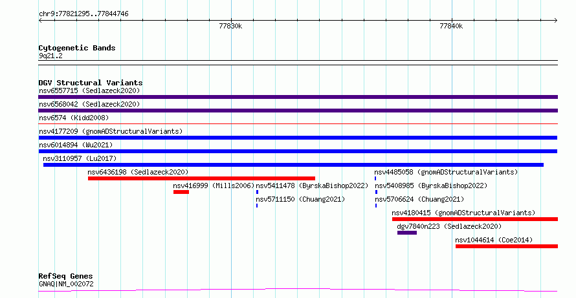This screenshot has height=298, width=576.
Task: Click the small blue marker of nsv5711150
Action: click(257, 206)
